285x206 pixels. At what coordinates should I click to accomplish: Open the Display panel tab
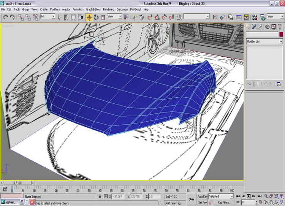tap(274, 27)
